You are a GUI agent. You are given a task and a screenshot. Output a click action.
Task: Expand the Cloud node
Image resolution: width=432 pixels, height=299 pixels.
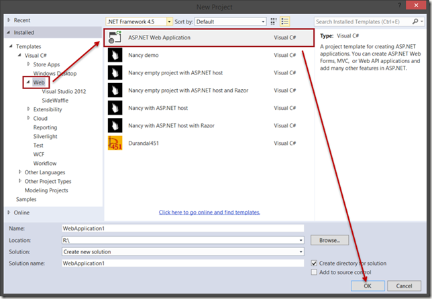coord(28,118)
